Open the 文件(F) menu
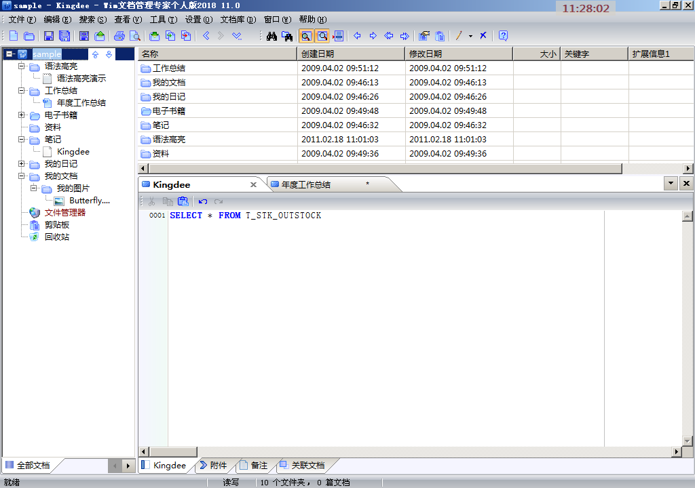This screenshot has width=695, height=488. point(22,20)
